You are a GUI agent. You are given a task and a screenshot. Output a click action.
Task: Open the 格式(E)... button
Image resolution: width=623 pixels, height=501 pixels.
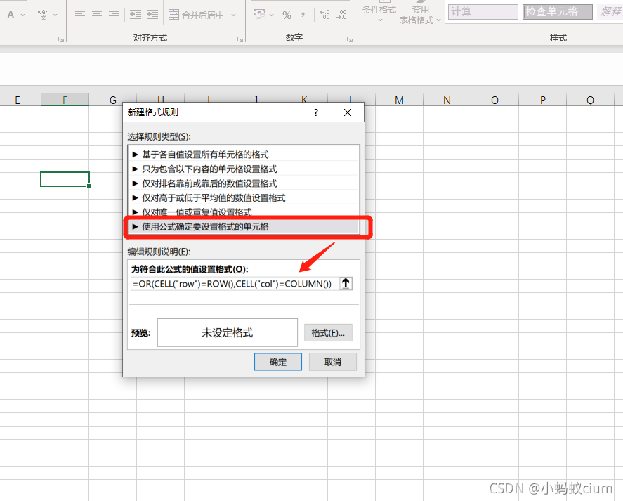328,333
